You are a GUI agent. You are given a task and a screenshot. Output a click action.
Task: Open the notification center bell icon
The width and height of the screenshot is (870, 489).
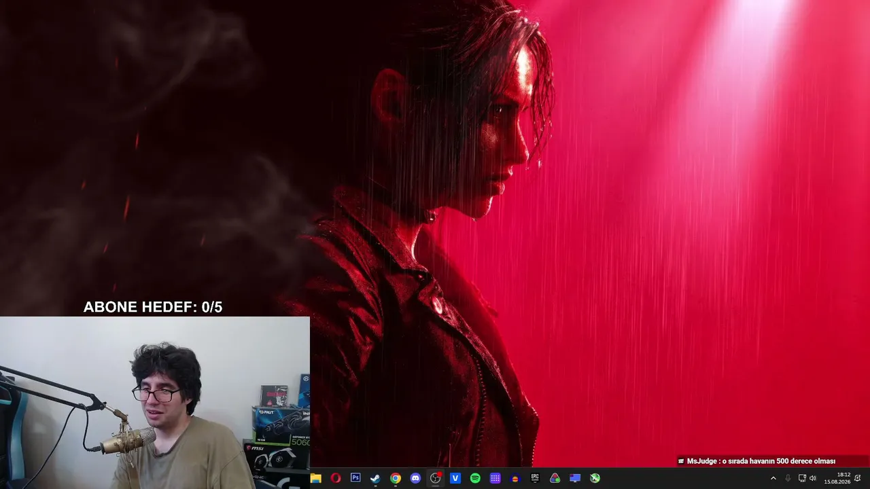[x=858, y=478]
